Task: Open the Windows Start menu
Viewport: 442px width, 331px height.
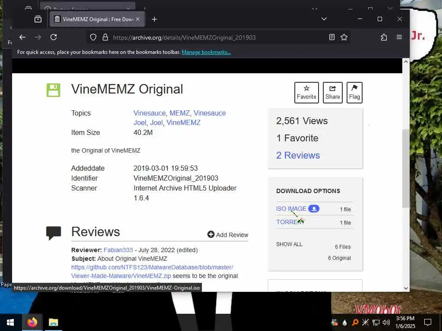Action: click(x=10, y=322)
